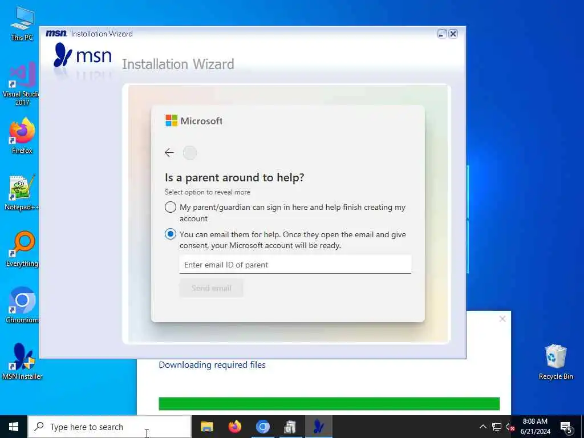Click the 'Is a parent around to help?' heading

(234, 178)
